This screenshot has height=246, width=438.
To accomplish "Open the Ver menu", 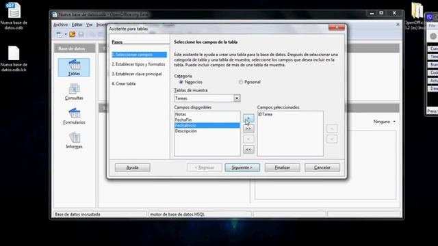I will [89, 25].
